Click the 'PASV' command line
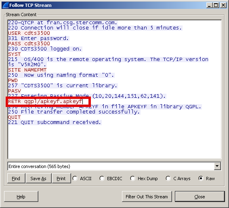Image resolution: width=229 pixels, height=208 pixels. pos(15,91)
